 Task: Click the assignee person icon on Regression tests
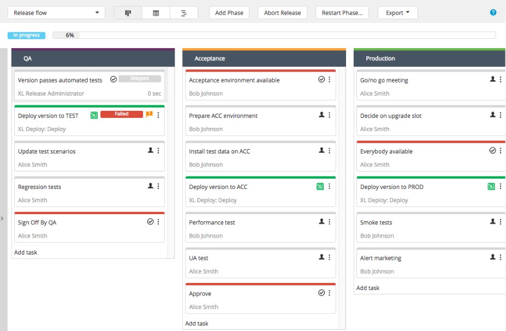point(151,186)
